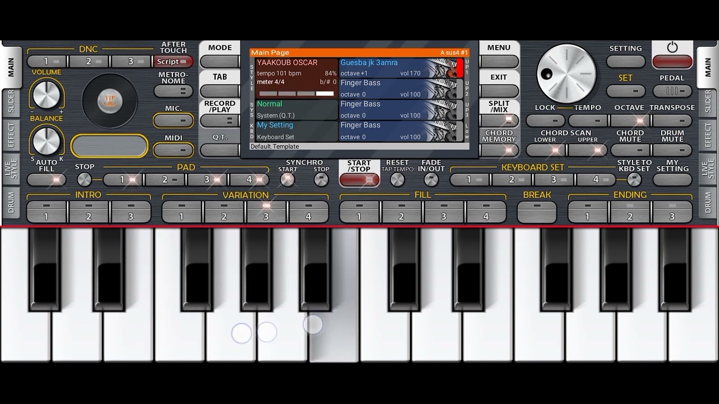This screenshot has height=404, width=719.
Task: Click the Tab button
Action: (x=220, y=91)
